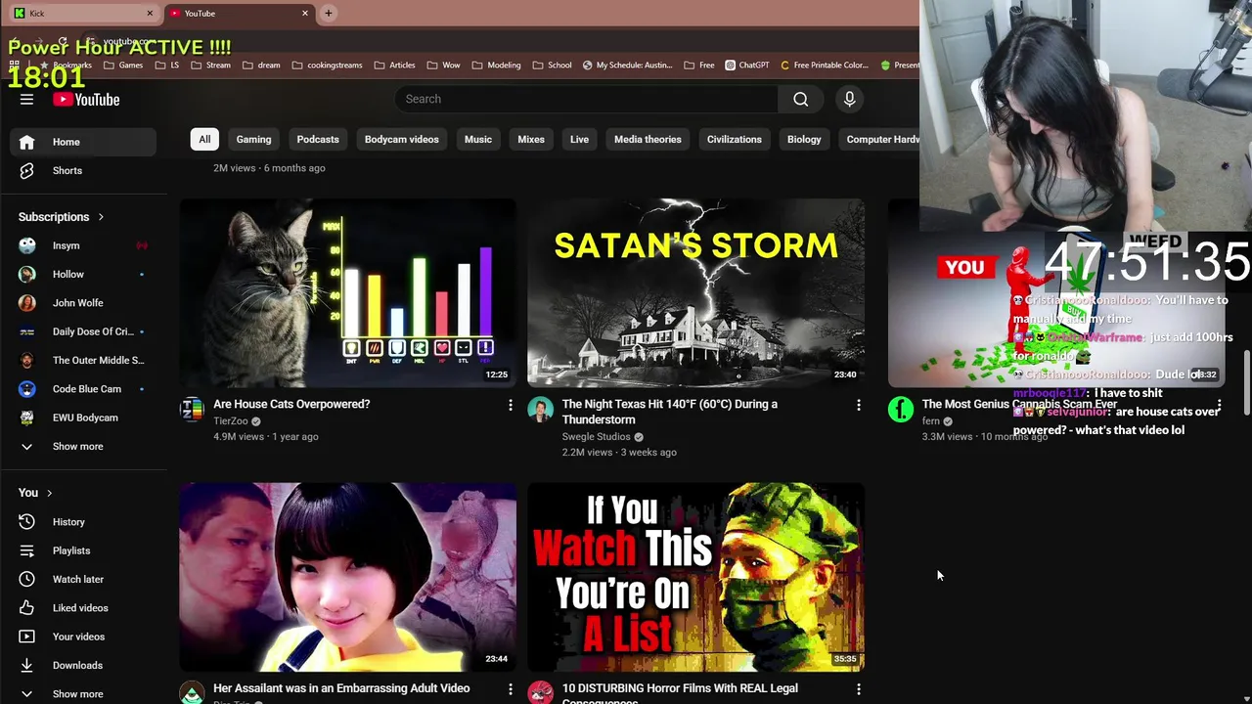Image resolution: width=1252 pixels, height=704 pixels.
Task: Click the Home icon in sidebar
Action: [x=26, y=142]
